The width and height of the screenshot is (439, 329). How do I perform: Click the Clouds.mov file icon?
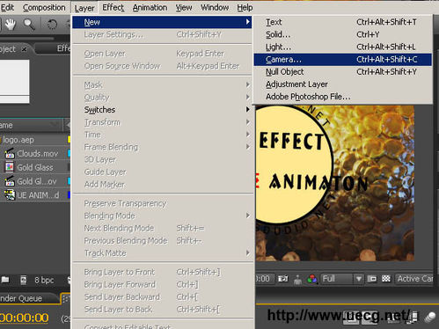click(10, 154)
